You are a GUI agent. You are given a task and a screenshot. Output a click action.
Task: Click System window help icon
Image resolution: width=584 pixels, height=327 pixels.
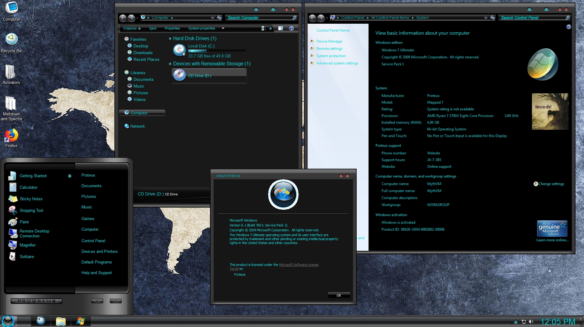(x=568, y=27)
